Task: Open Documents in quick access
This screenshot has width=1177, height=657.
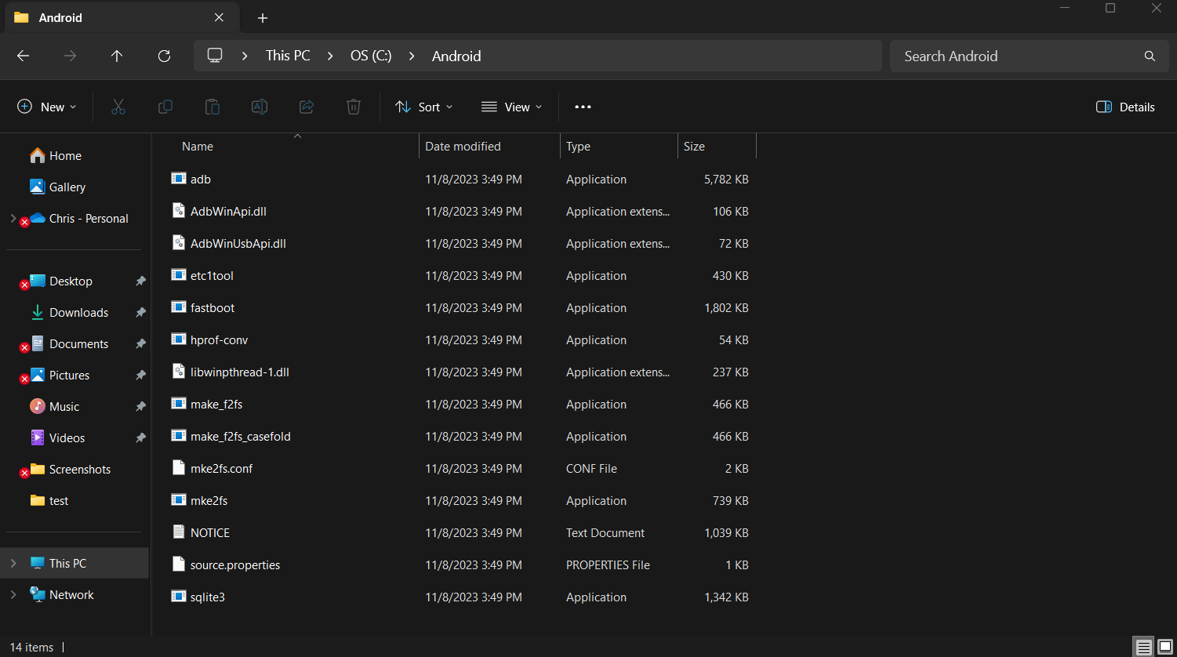Action: pyautogui.click(x=78, y=343)
